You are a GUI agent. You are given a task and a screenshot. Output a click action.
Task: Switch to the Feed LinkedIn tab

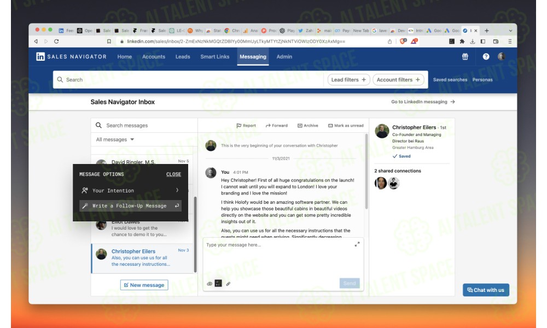pyautogui.click(x=66, y=31)
